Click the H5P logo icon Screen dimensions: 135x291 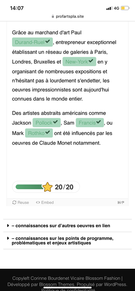(121, 203)
